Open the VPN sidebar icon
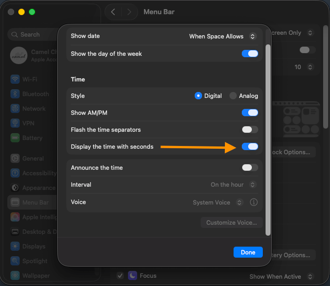330x286 pixels. pos(15,123)
